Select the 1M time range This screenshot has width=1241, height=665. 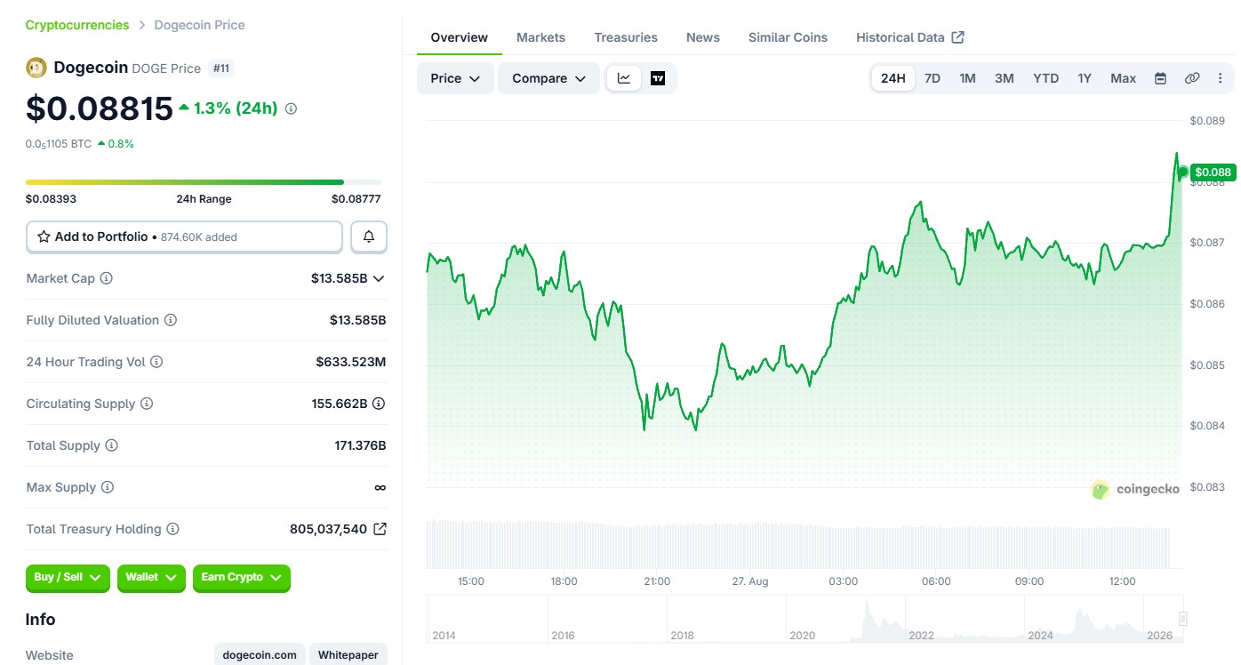[967, 78]
